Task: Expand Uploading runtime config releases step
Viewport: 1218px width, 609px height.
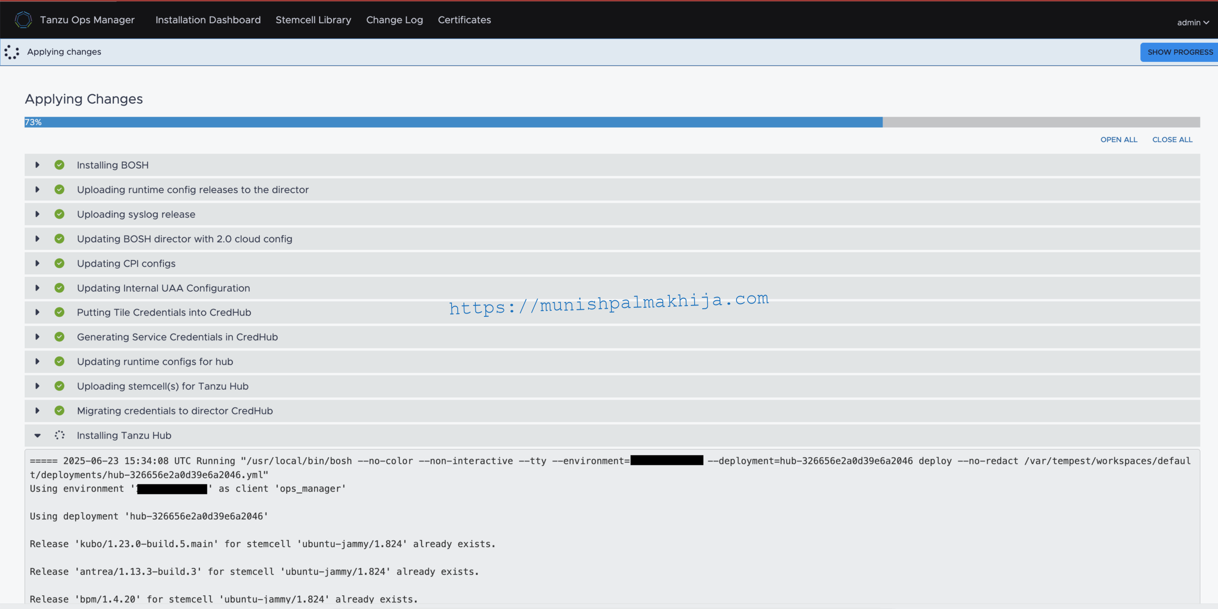Action: click(x=37, y=189)
